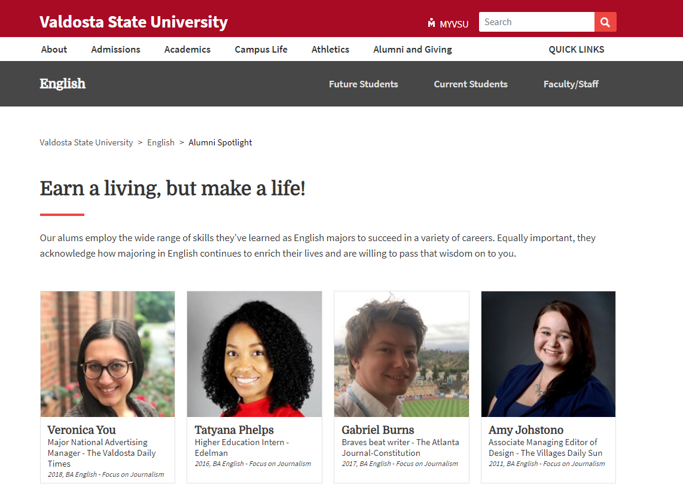Image resolution: width=683 pixels, height=487 pixels.
Task: Open Veronica You's profile photo
Action: [108, 354]
